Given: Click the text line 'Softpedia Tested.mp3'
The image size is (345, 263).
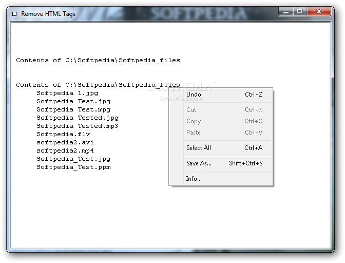Looking at the screenshot, I should 77,126.
